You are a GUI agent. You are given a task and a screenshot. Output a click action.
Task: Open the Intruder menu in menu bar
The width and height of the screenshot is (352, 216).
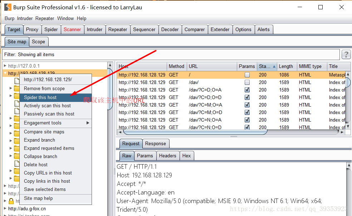pos(25,18)
